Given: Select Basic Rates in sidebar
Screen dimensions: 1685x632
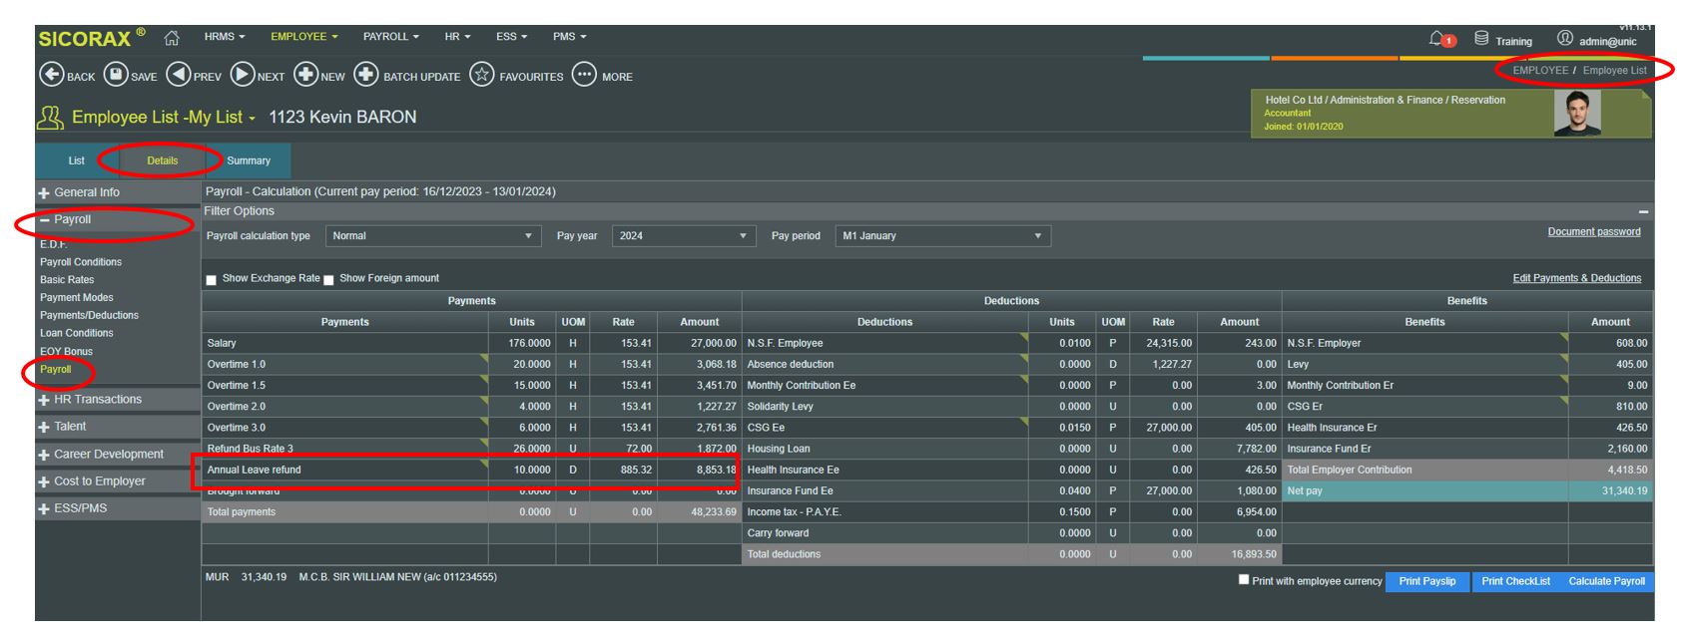Looking at the screenshot, I should tap(67, 280).
